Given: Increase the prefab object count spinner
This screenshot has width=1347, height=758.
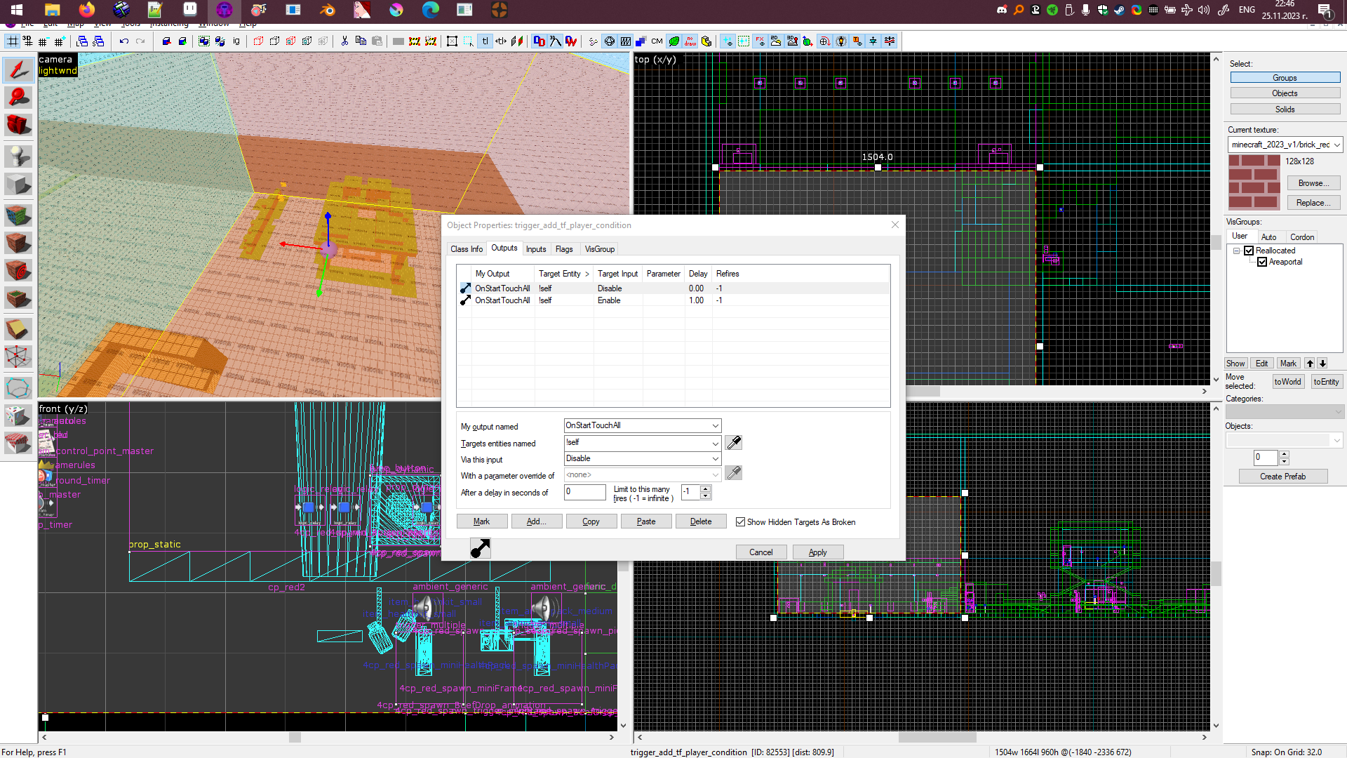Looking at the screenshot, I should click(1284, 453).
